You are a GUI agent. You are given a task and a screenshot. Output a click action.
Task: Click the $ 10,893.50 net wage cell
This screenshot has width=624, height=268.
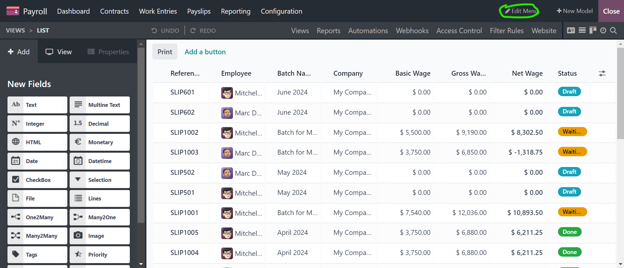tap(525, 213)
